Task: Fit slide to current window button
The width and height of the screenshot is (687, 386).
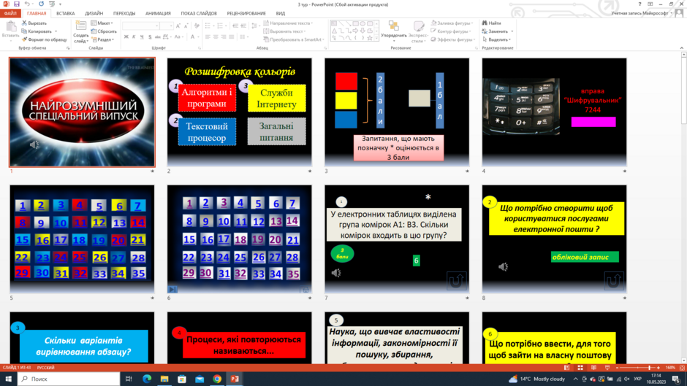Action: coord(682,368)
